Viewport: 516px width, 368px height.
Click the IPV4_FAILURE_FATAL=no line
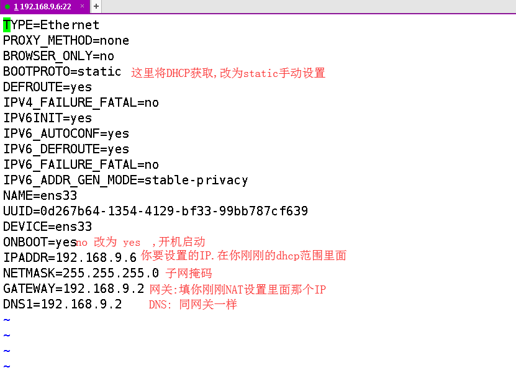tap(81, 103)
